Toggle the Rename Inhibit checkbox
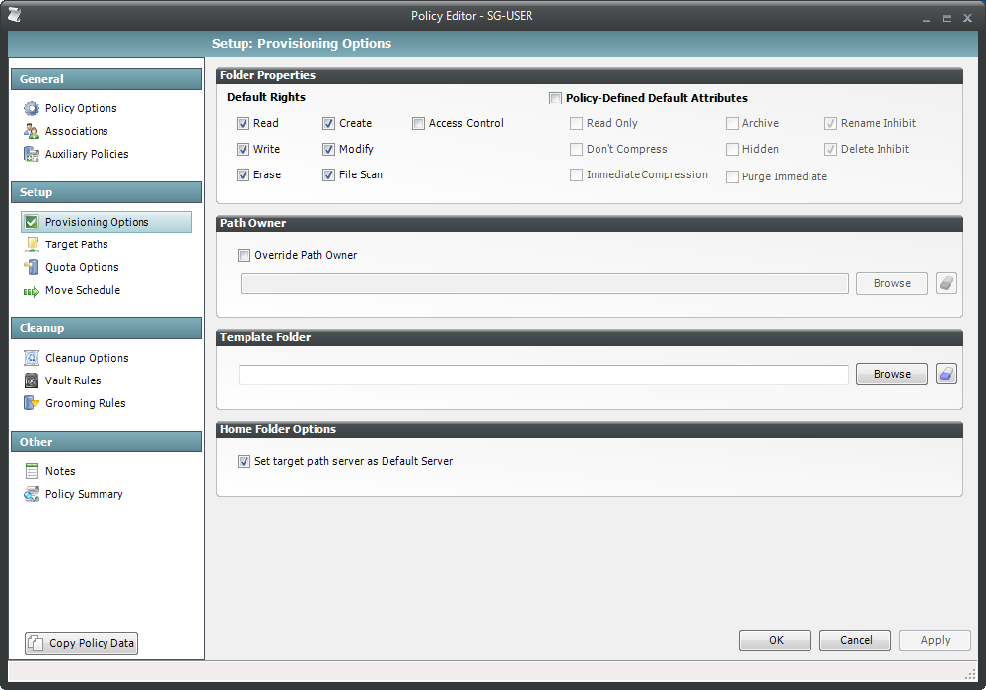This screenshot has height=690, width=986. [830, 124]
